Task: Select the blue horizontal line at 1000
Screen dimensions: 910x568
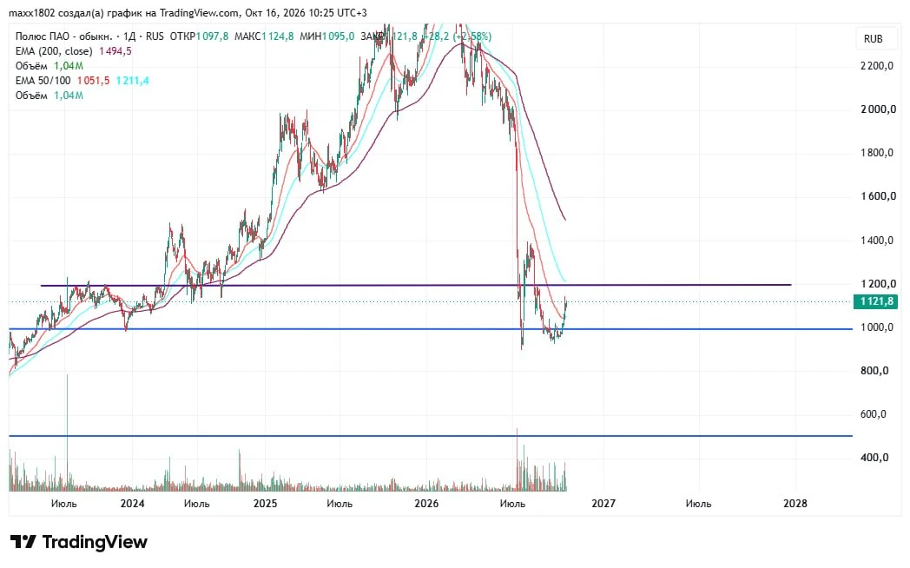Action: [431, 329]
